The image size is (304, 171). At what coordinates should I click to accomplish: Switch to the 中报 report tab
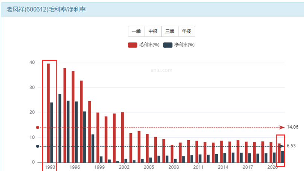(x=153, y=31)
